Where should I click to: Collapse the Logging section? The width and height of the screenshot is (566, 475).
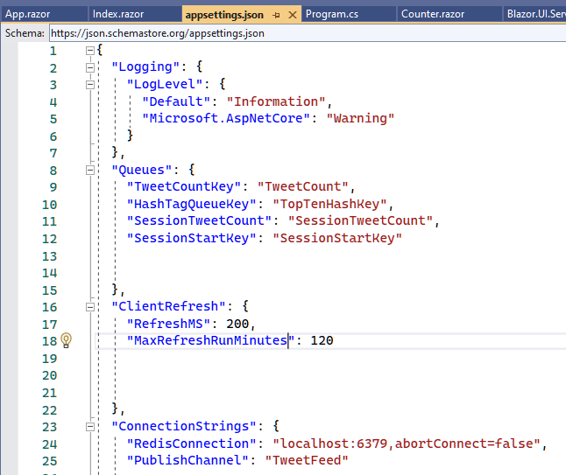click(90, 67)
